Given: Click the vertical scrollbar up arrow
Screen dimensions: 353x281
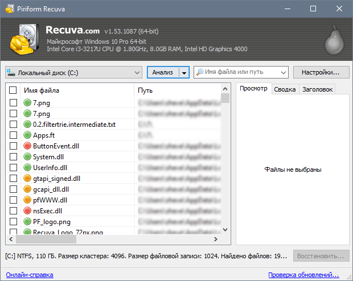Looking at the screenshot, I should 225,89.
